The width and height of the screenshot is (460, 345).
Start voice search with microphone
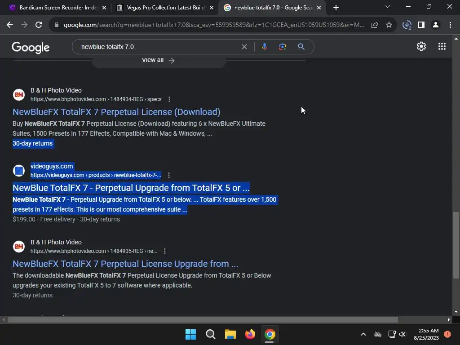(x=264, y=47)
